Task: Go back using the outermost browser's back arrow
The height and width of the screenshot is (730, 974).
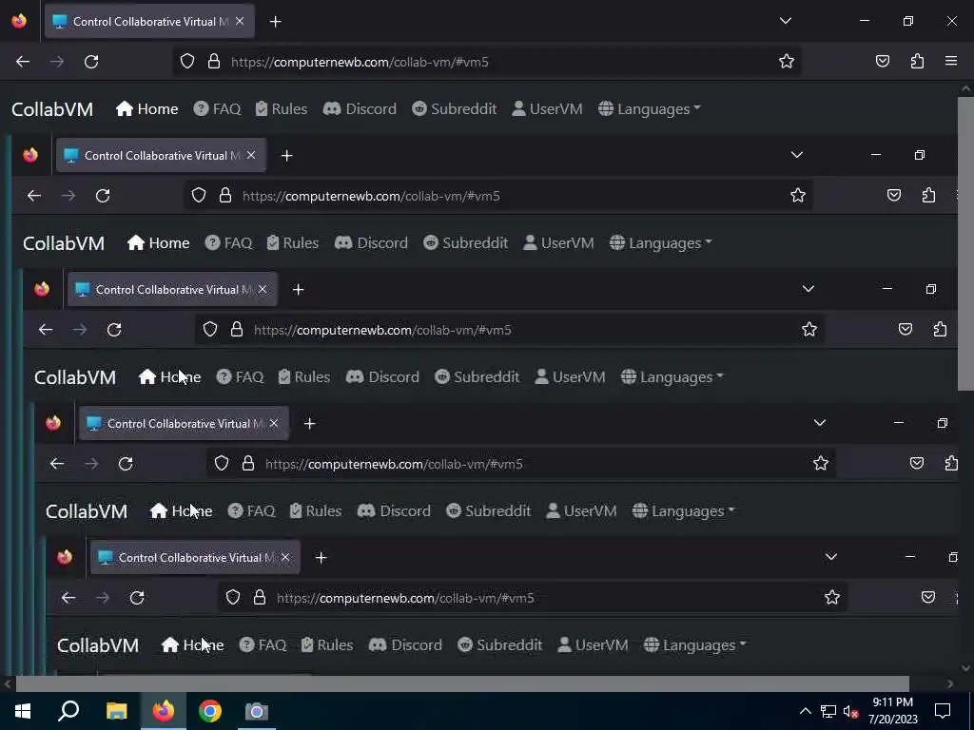Action: point(23,62)
